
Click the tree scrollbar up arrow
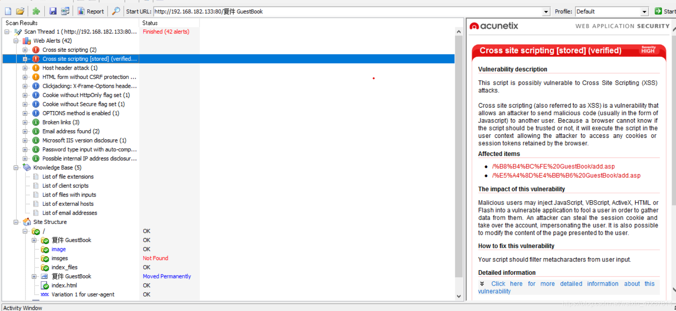tap(458, 31)
